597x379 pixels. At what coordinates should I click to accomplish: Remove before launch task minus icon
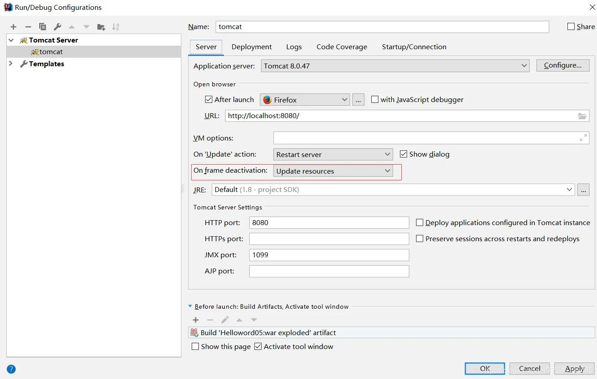click(210, 320)
